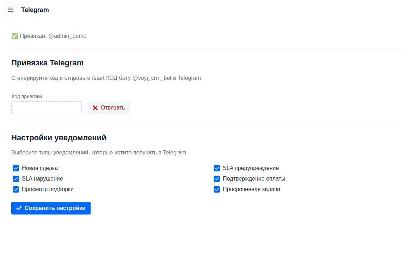
Task: Toggle the Просмотр подборки checkbox
Action: point(16,189)
